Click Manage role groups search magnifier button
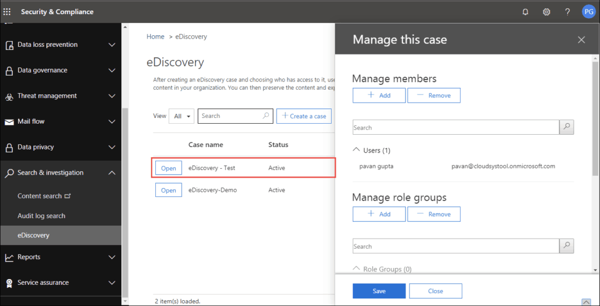 point(567,246)
